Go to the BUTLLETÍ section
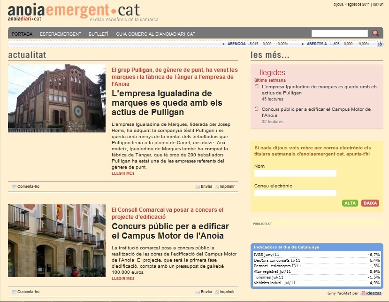Viewport: 389px width, 302px height. coord(99,34)
